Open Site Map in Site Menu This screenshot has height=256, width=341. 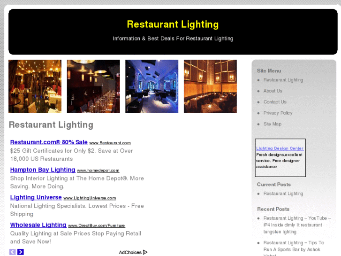click(x=272, y=124)
